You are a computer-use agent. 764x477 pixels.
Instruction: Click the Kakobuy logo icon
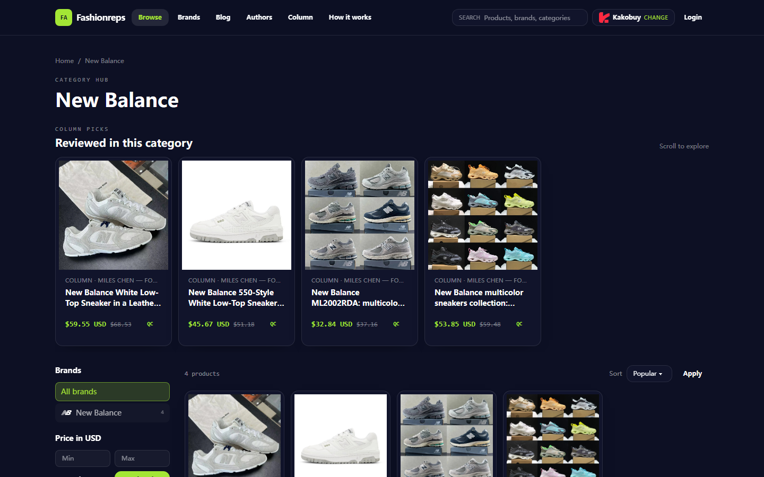604,17
